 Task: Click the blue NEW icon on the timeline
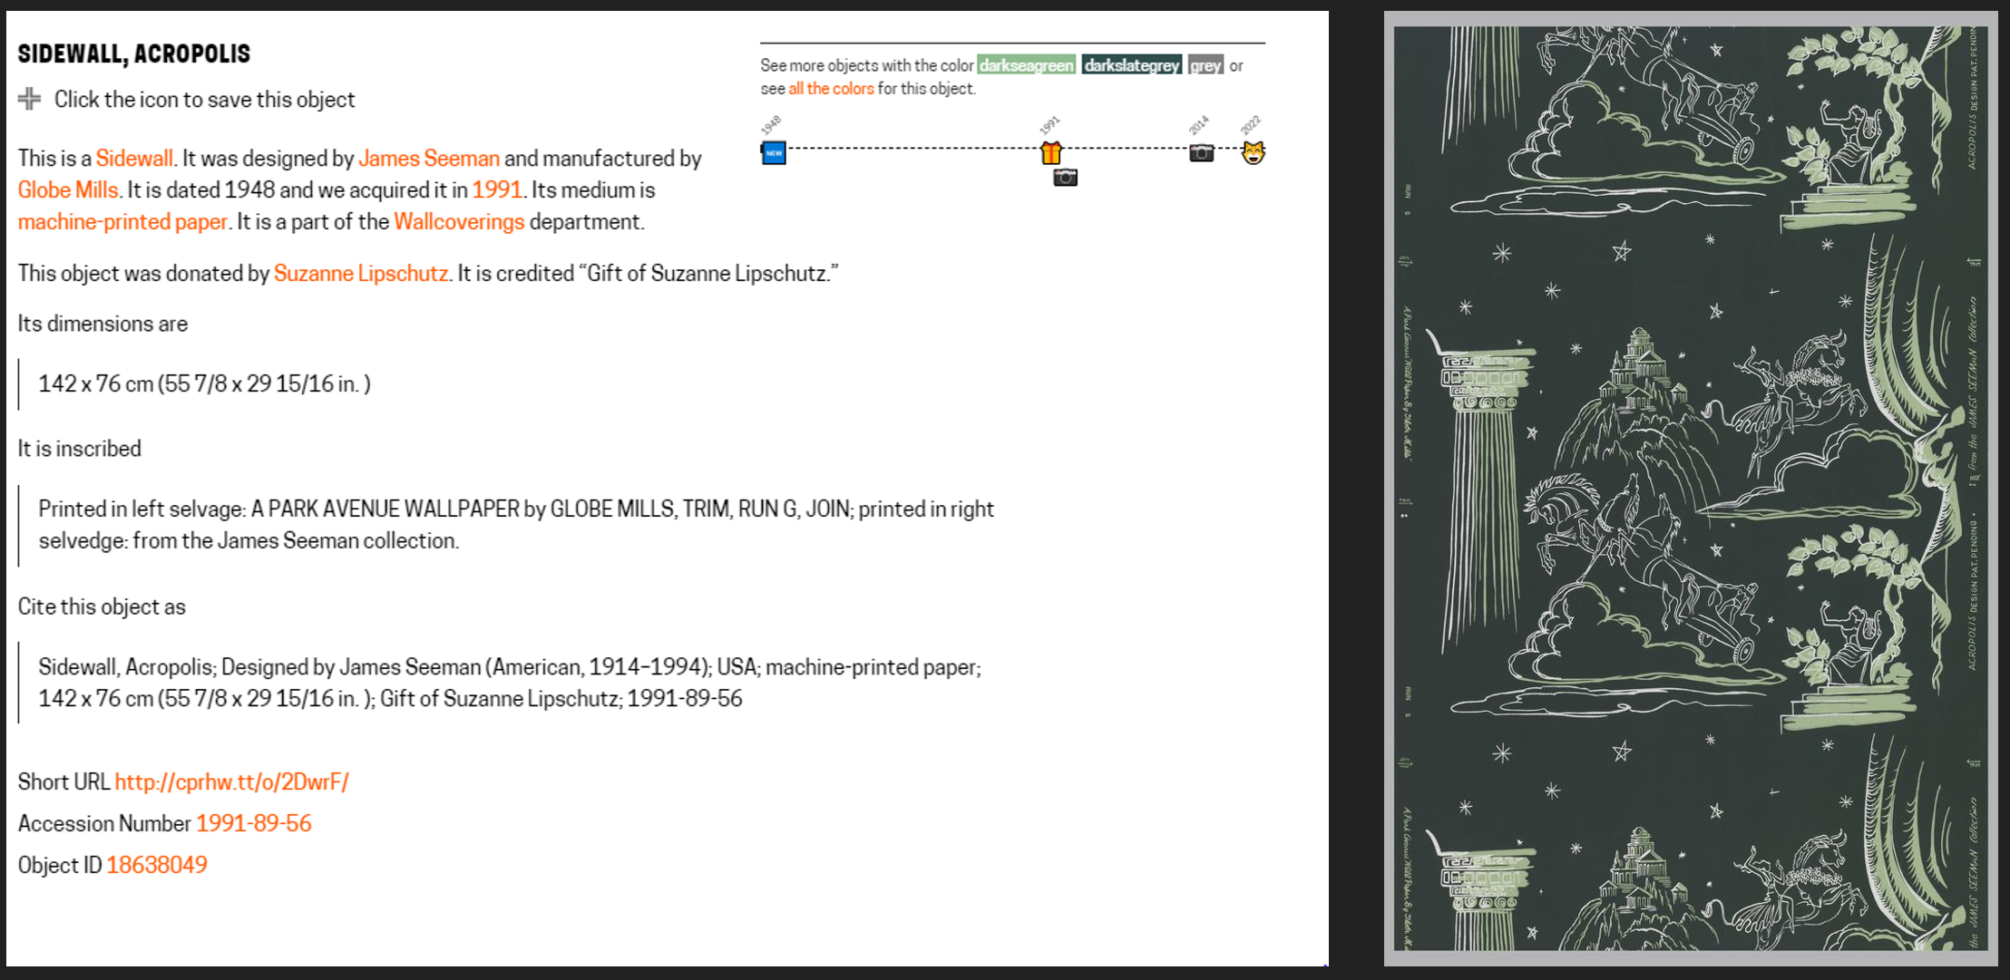coord(774,153)
